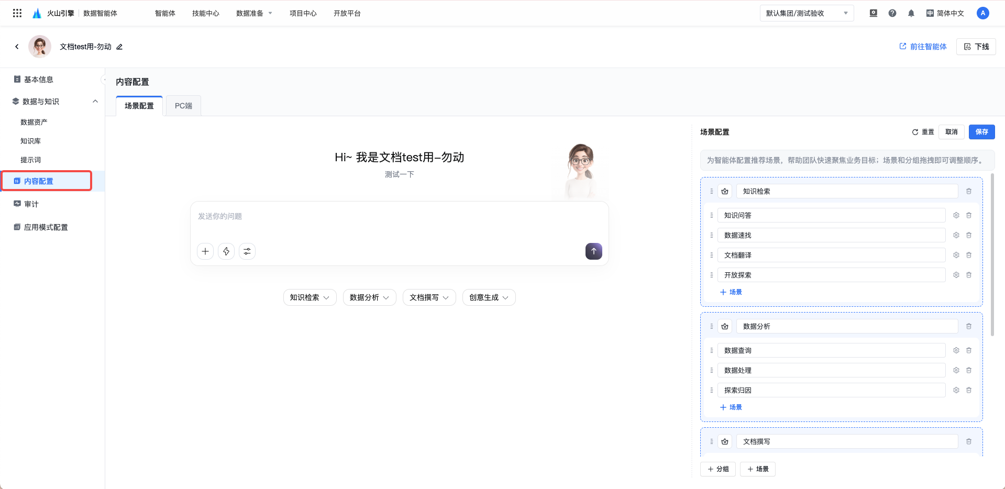Select the 场景配置 tab
Screen dimensions: 1005x489
139,106
